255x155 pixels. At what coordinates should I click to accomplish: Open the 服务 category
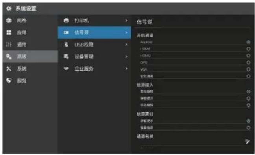22,80
